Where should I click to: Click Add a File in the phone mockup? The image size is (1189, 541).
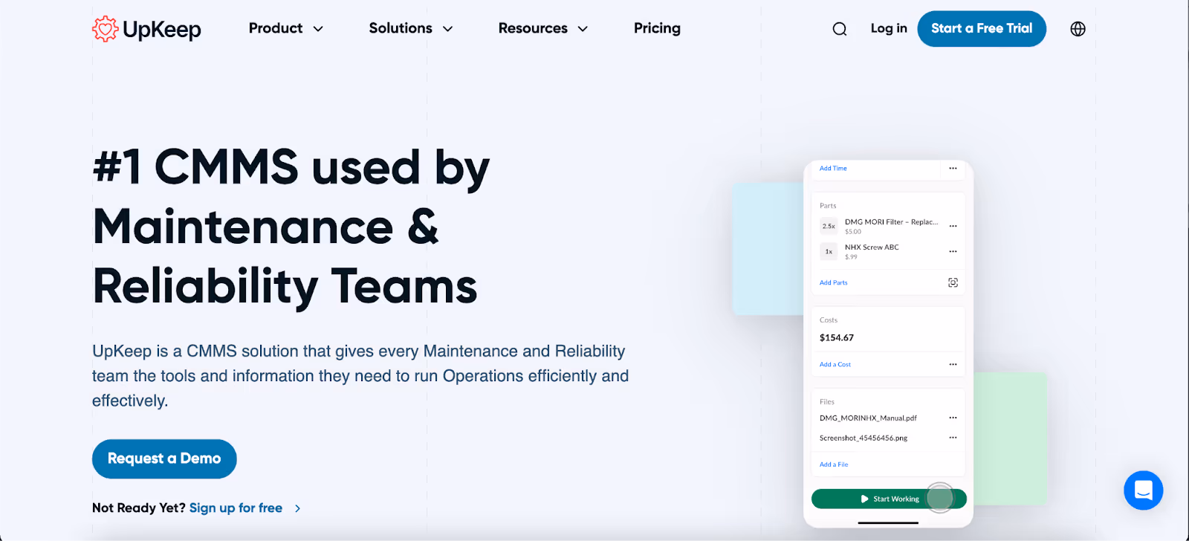coord(834,464)
